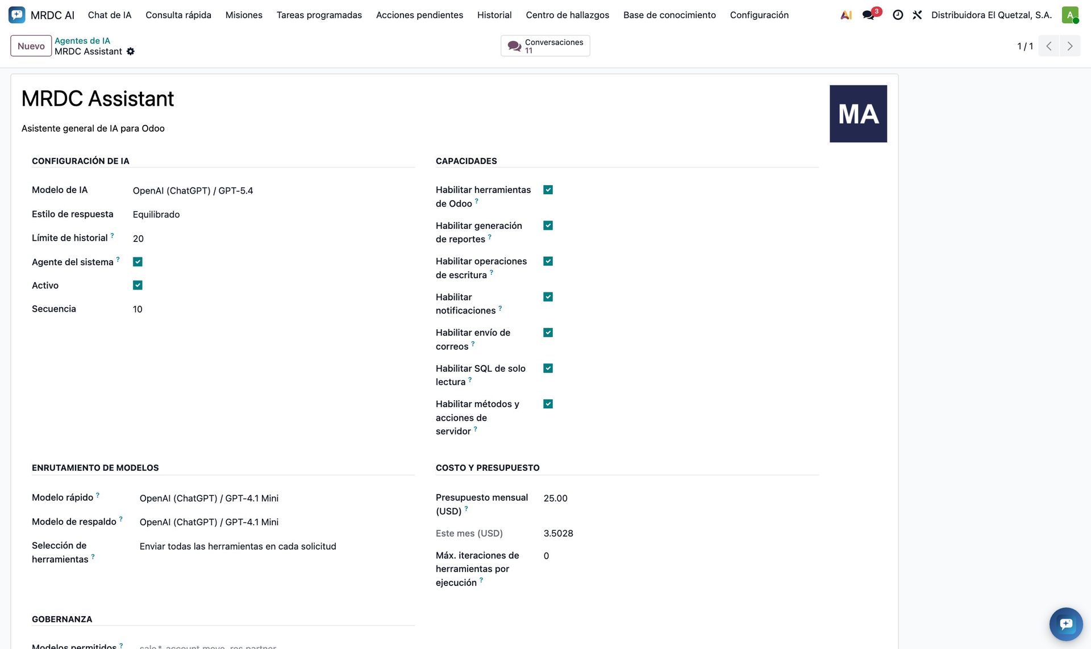
Task: Show help for Presupuesto mensual (USD)
Action: 466,509
